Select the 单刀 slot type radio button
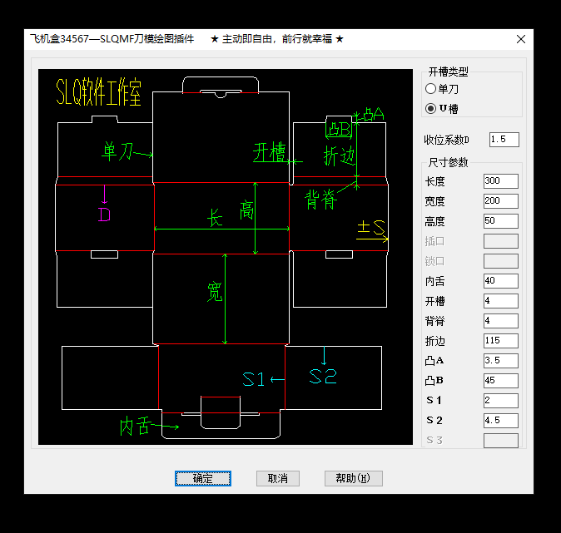561x533 pixels. [x=430, y=88]
